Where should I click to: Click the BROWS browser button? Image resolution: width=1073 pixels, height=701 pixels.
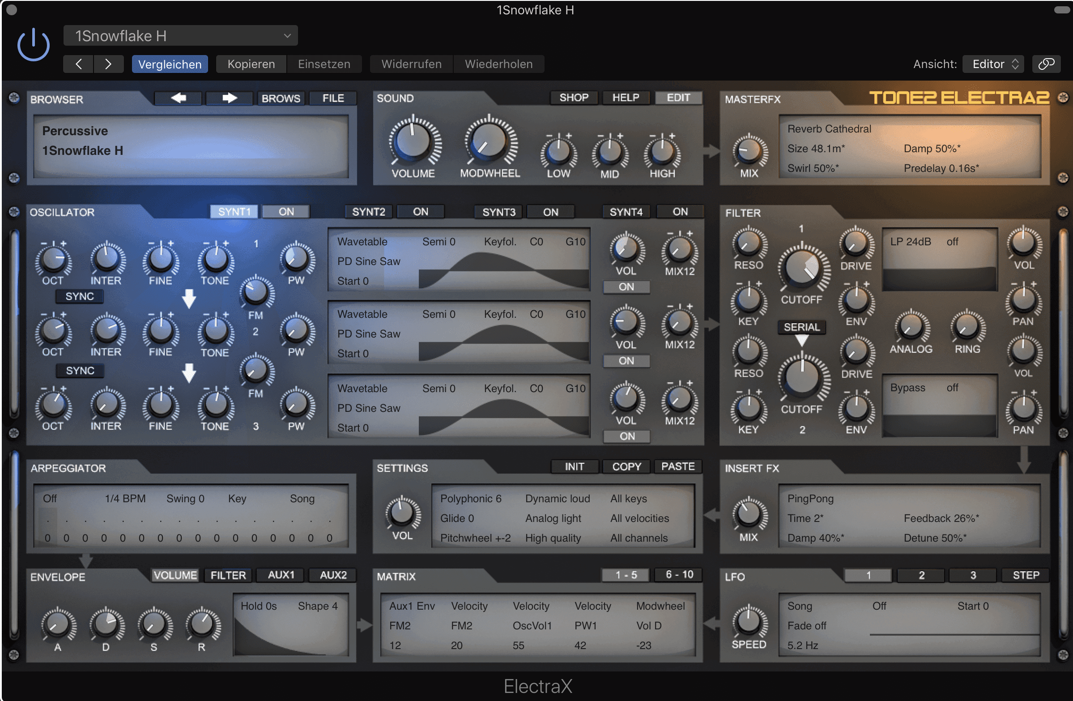(281, 98)
